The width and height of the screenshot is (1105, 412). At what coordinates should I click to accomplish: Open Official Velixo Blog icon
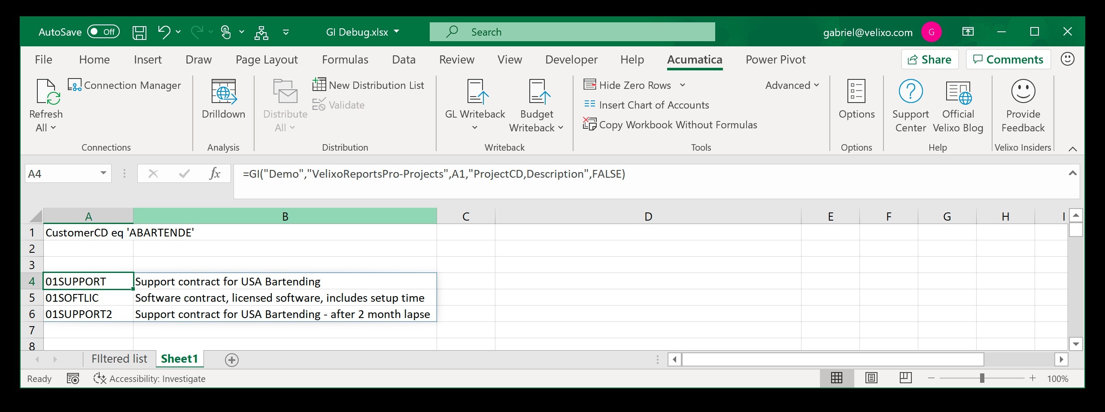coord(958,92)
